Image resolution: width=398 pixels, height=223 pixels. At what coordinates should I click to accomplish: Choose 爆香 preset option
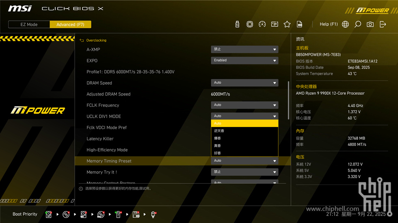[x=244, y=138]
